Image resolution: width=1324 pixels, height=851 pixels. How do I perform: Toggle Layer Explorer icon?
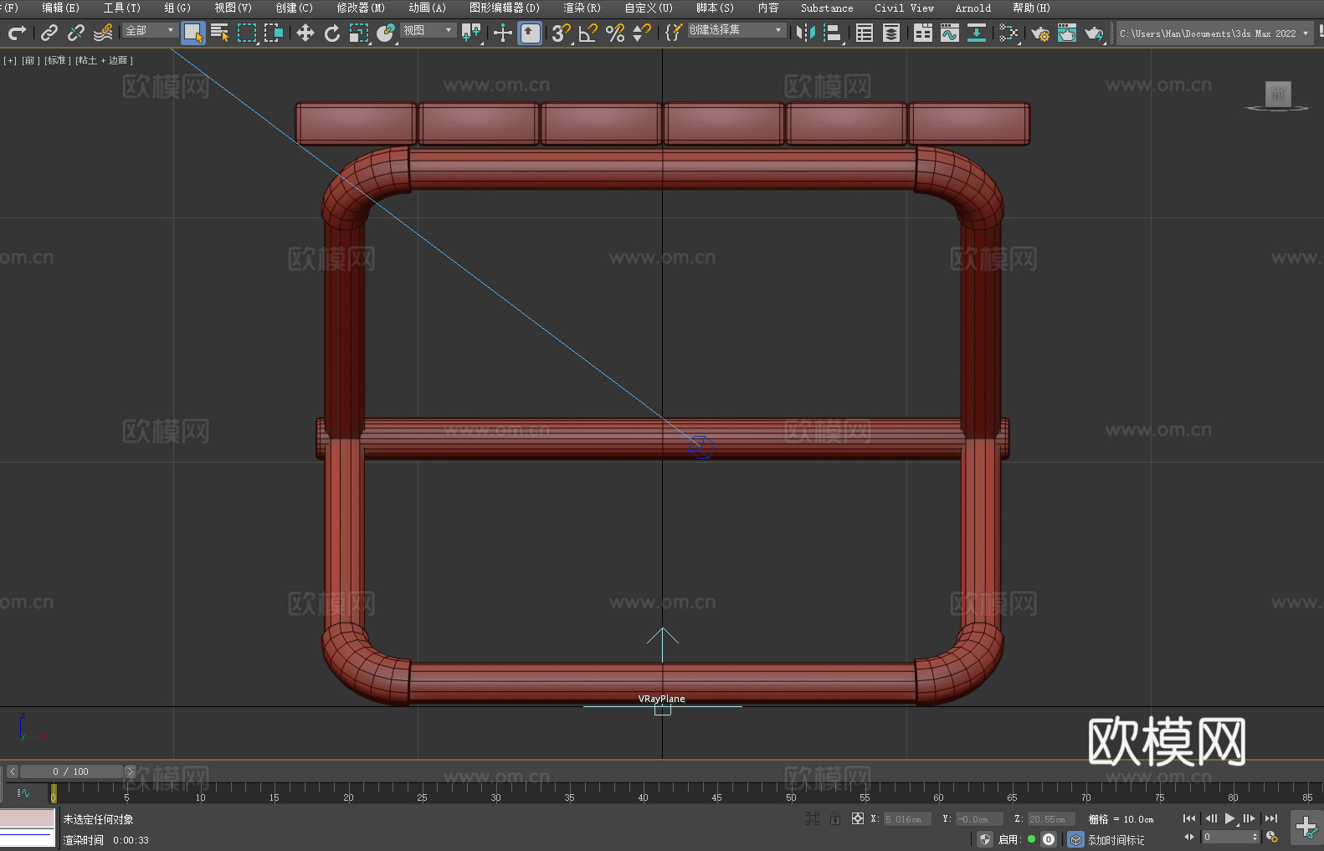tap(891, 33)
